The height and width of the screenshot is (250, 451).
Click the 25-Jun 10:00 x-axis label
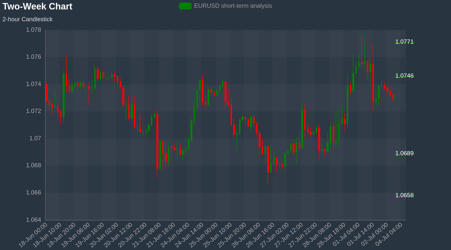pyautogui.click(x=217, y=235)
